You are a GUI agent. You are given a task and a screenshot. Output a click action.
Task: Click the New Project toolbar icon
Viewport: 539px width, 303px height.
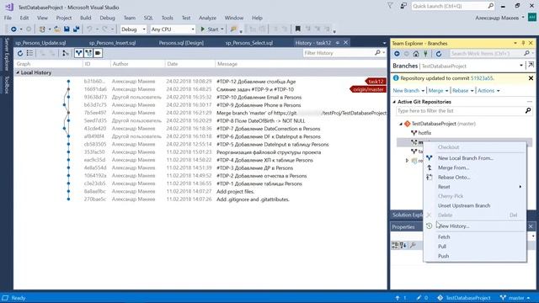click(x=42, y=29)
